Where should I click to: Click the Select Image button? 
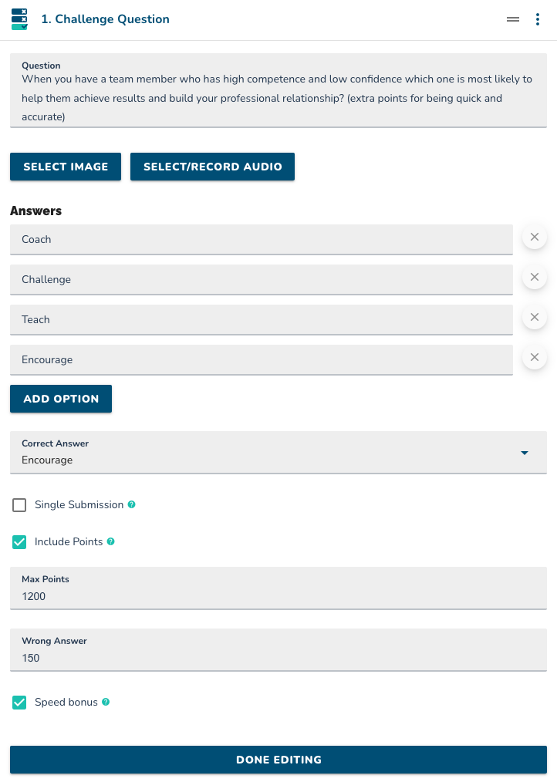(x=66, y=167)
